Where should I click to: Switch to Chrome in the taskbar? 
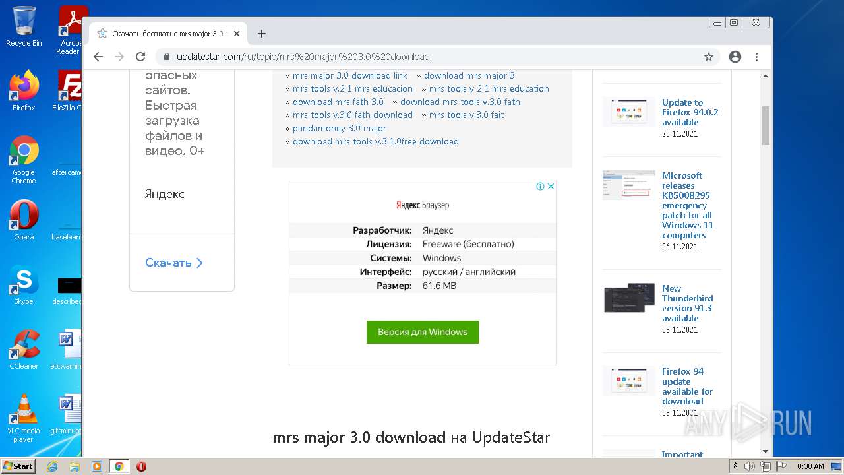tap(119, 466)
